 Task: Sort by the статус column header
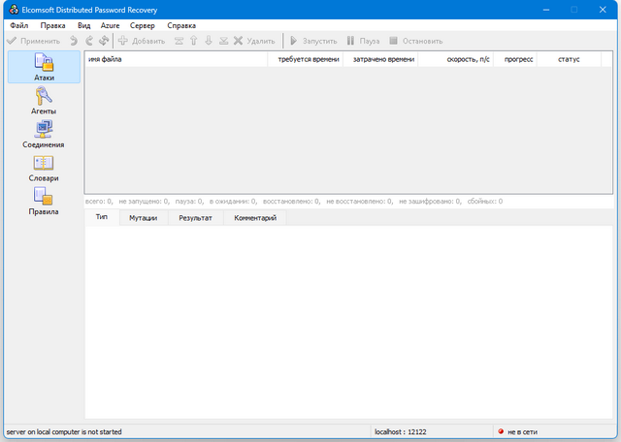[570, 59]
